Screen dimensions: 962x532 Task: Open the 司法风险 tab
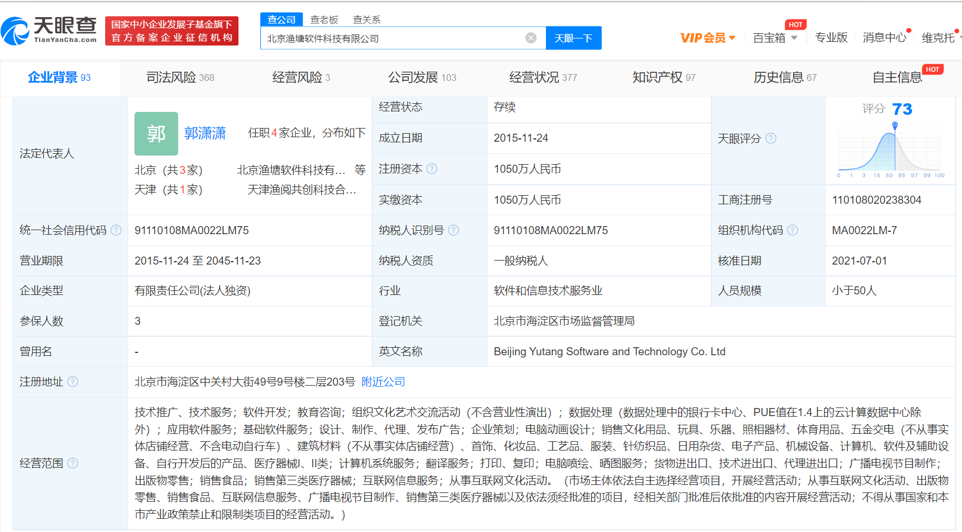pos(180,77)
